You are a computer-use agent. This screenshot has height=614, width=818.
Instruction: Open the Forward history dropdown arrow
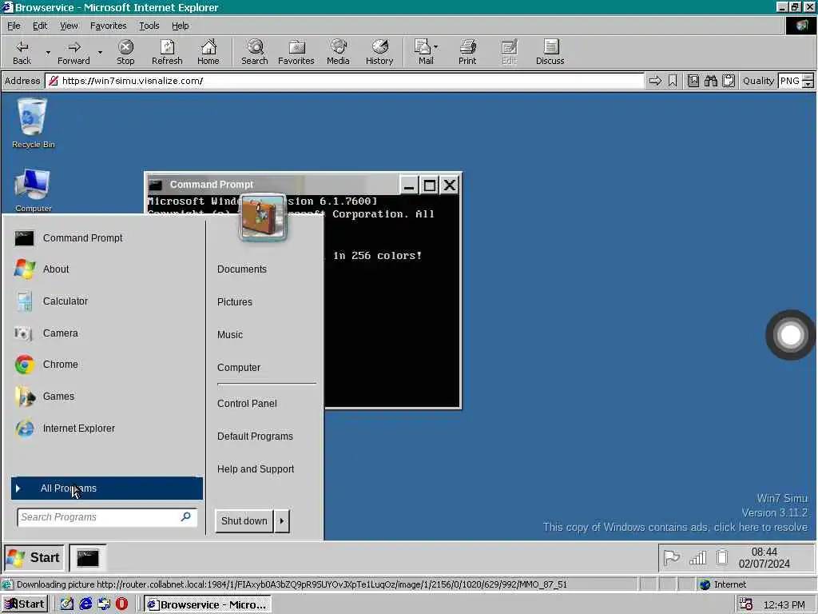pyautogui.click(x=100, y=52)
